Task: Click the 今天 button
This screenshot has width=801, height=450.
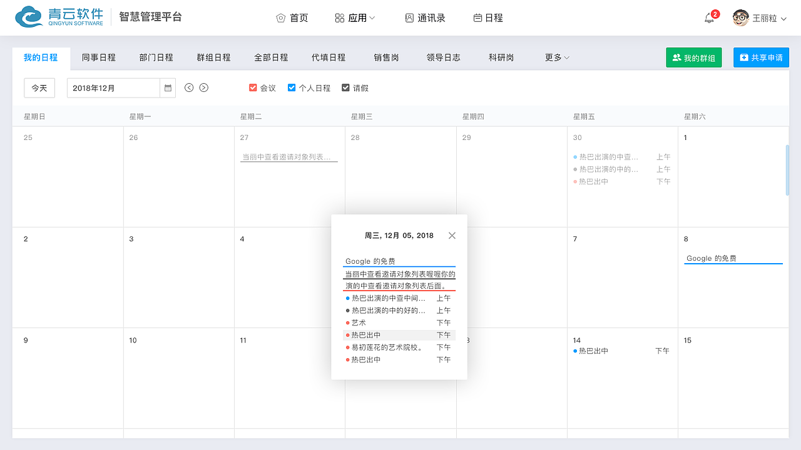Action: (x=39, y=88)
